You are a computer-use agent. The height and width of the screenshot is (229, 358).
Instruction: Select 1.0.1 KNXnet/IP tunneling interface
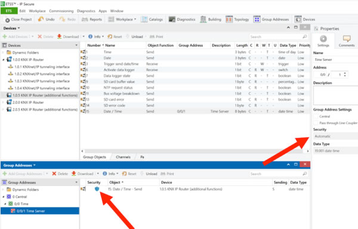[x=42, y=67]
